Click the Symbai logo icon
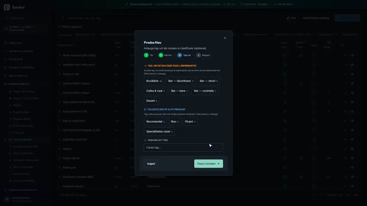Viewport: 367px width, 206px height. 7,7
